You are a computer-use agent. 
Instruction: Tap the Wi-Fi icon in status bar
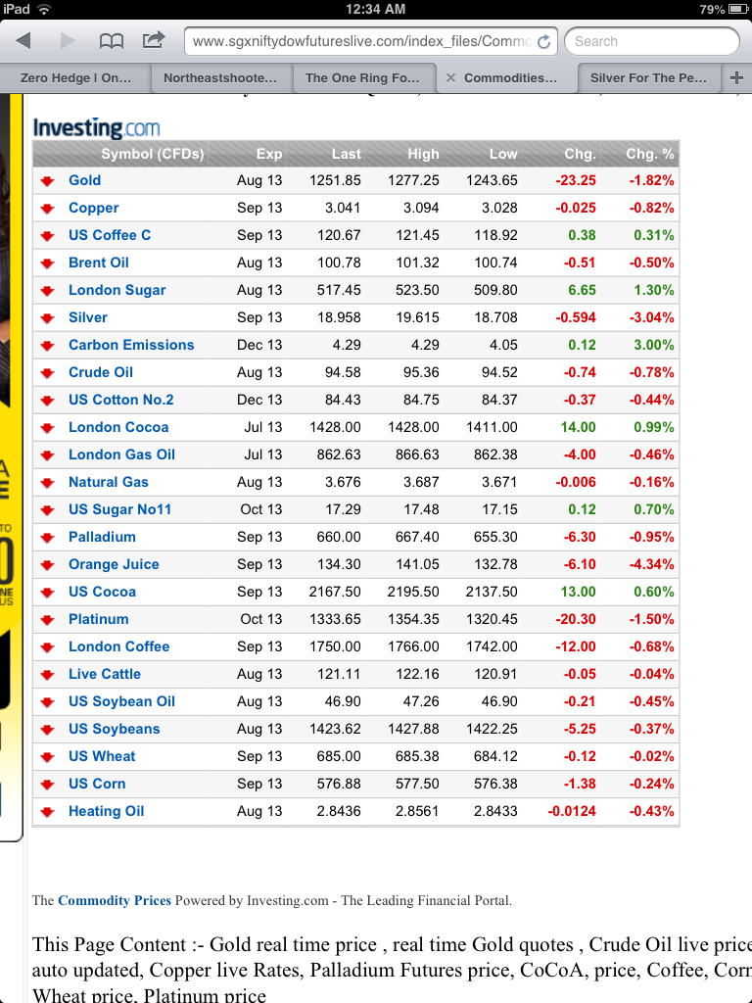click(x=44, y=9)
